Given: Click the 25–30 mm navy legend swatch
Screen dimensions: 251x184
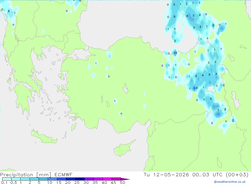Looking at the screenshot, I should tap(80, 179).
